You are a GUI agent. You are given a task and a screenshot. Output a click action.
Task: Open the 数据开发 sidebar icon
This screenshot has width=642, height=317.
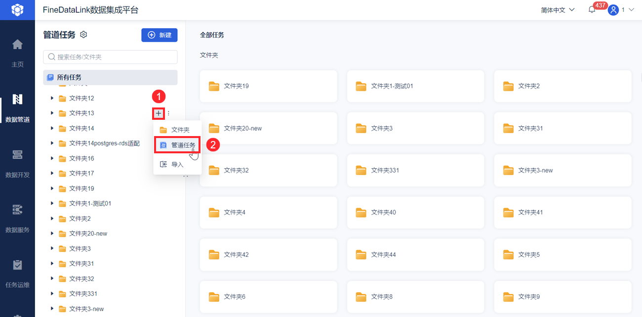click(x=17, y=155)
